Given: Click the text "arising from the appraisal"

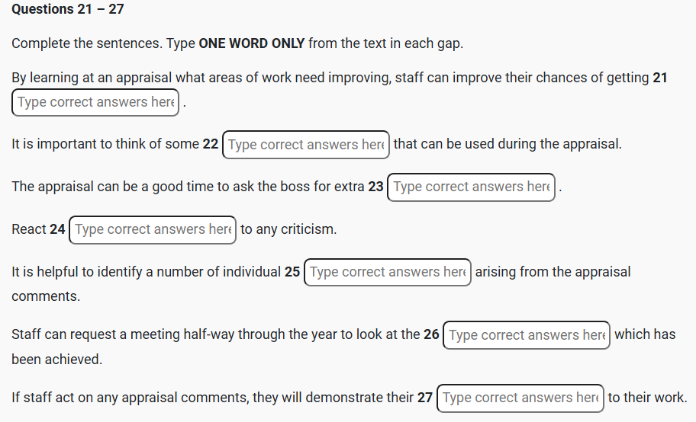Looking at the screenshot, I should tap(553, 272).
